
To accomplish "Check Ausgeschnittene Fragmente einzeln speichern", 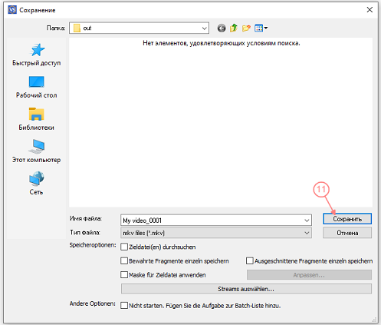I will [250, 261].
